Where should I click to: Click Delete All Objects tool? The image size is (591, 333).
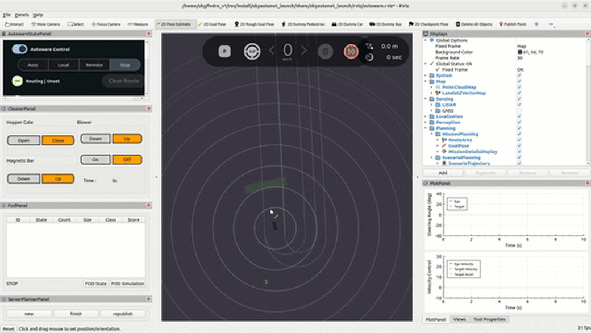pos(474,24)
